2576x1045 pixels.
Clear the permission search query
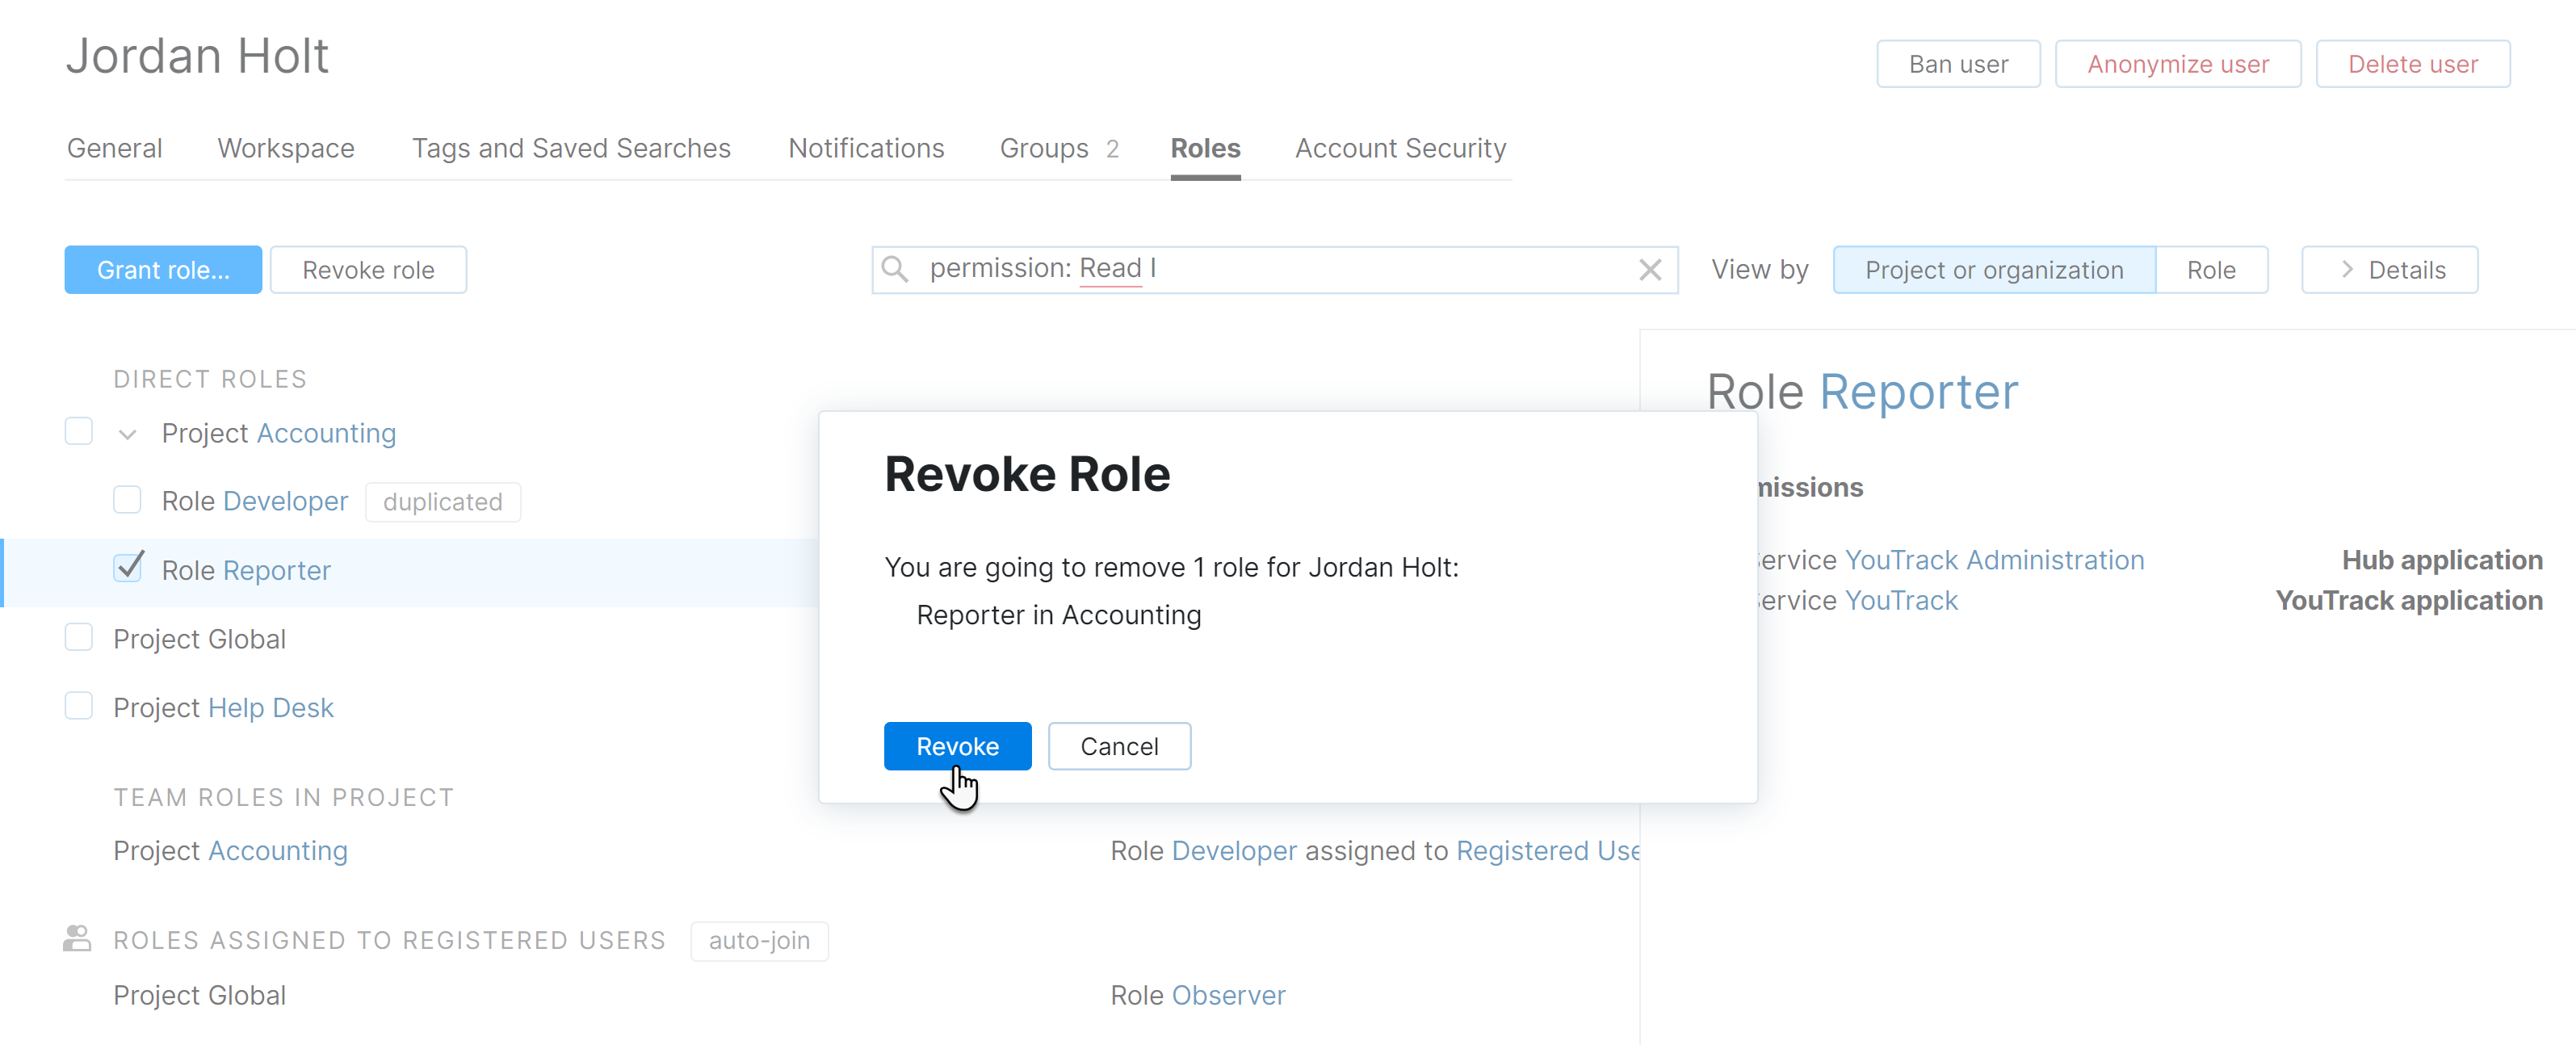pyautogui.click(x=1650, y=269)
